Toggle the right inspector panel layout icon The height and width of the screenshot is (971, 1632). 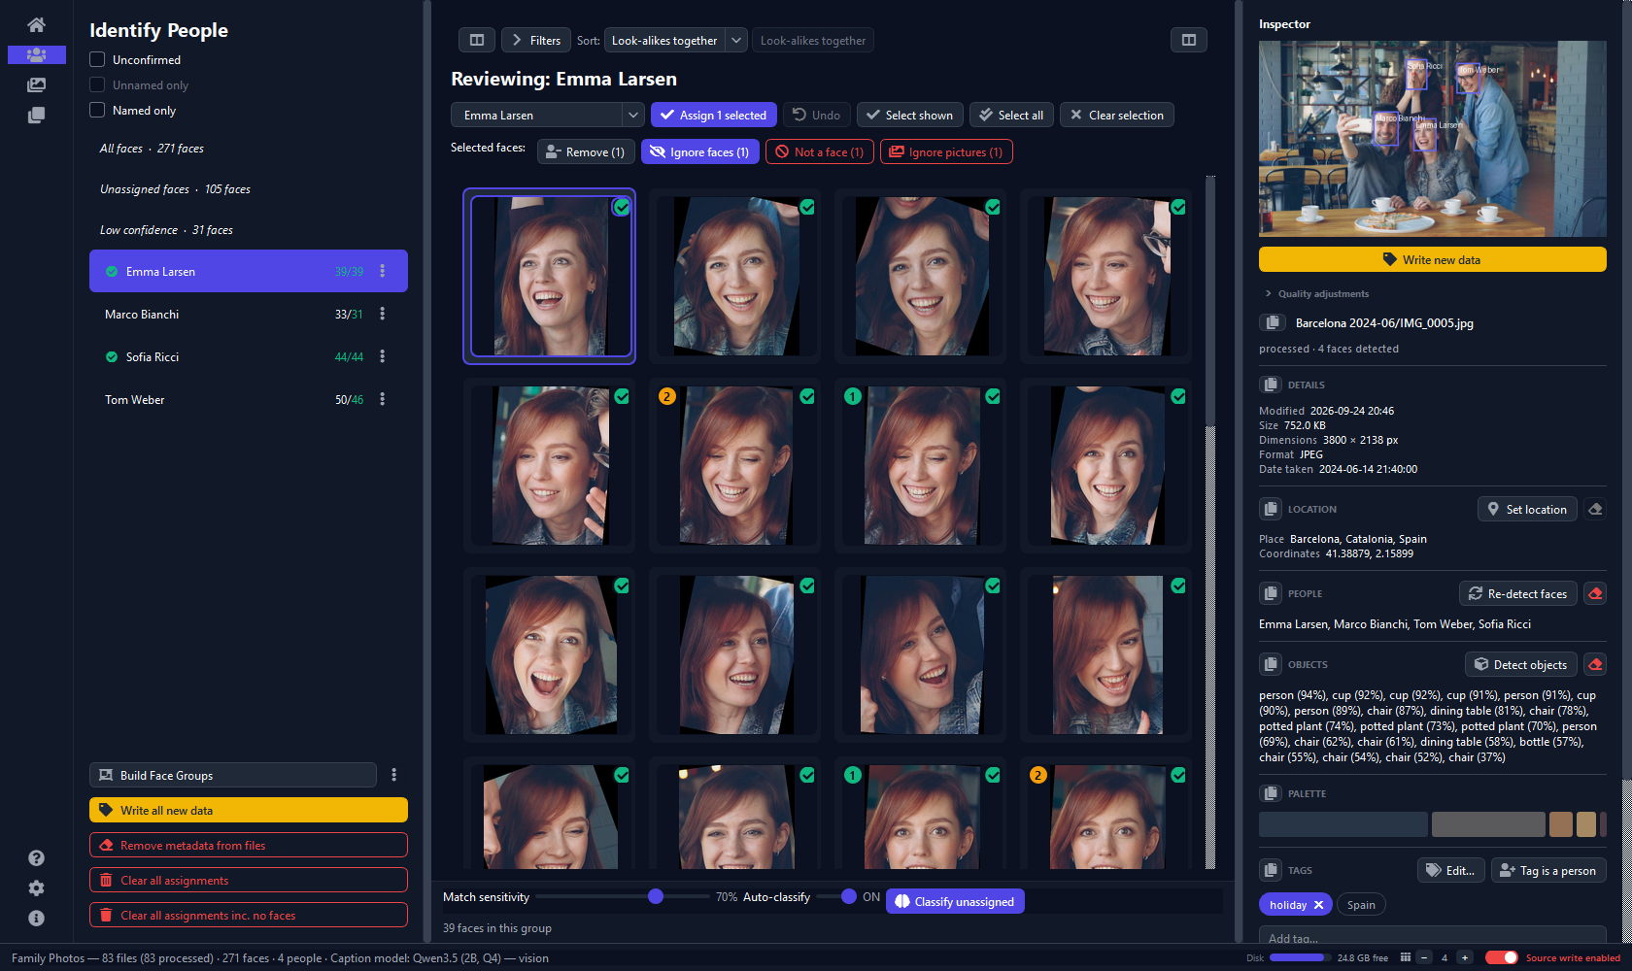(x=1189, y=40)
